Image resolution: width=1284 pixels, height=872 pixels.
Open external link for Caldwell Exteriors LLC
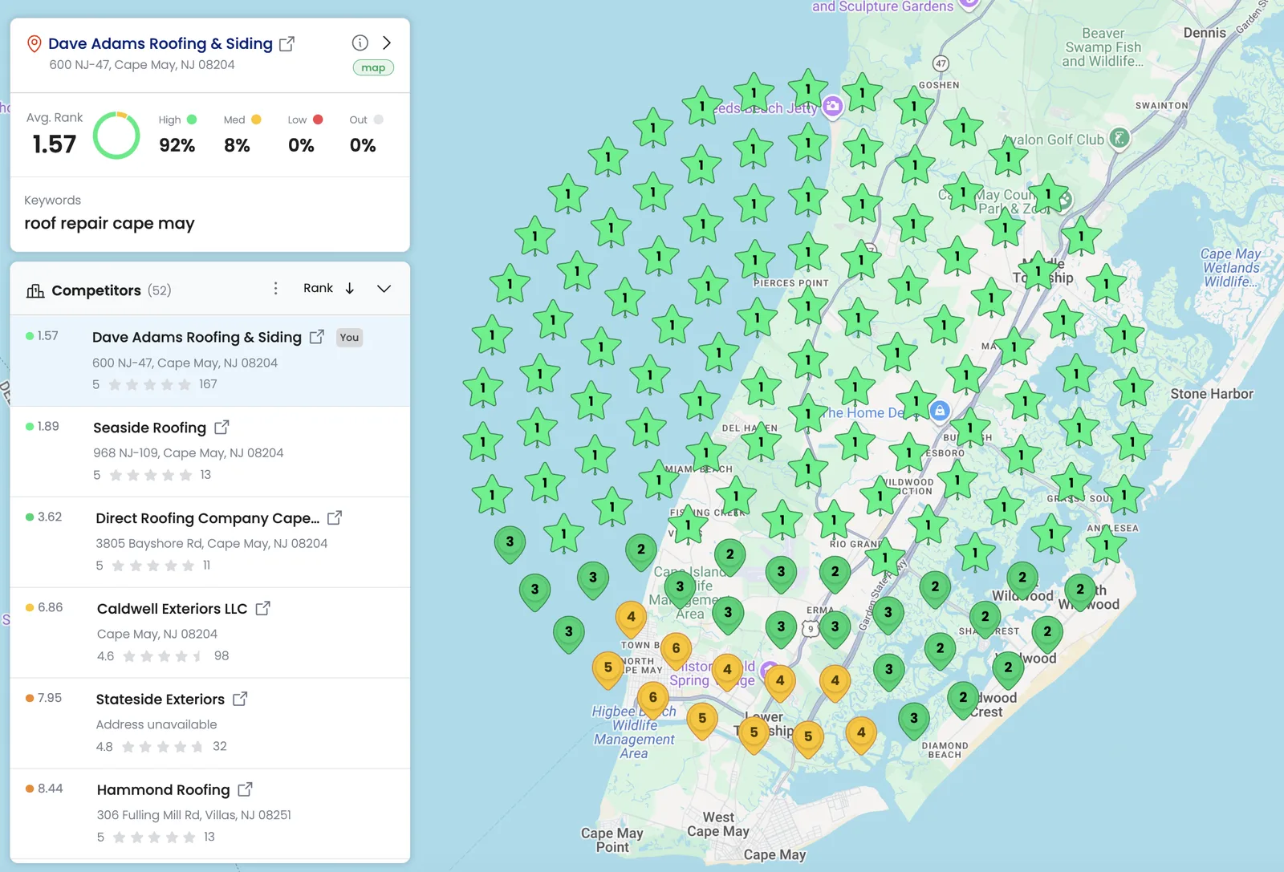(x=262, y=609)
